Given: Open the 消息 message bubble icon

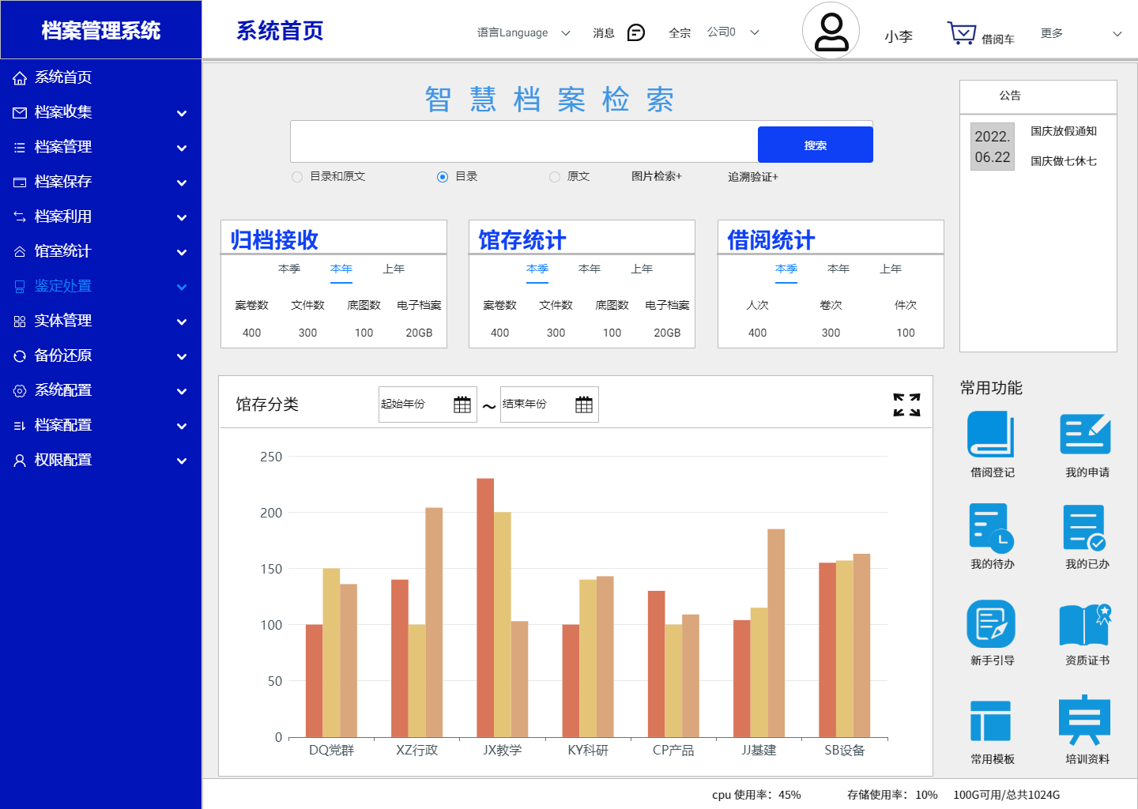Looking at the screenshot, I should pyautogui.click(x=635, y=32).
